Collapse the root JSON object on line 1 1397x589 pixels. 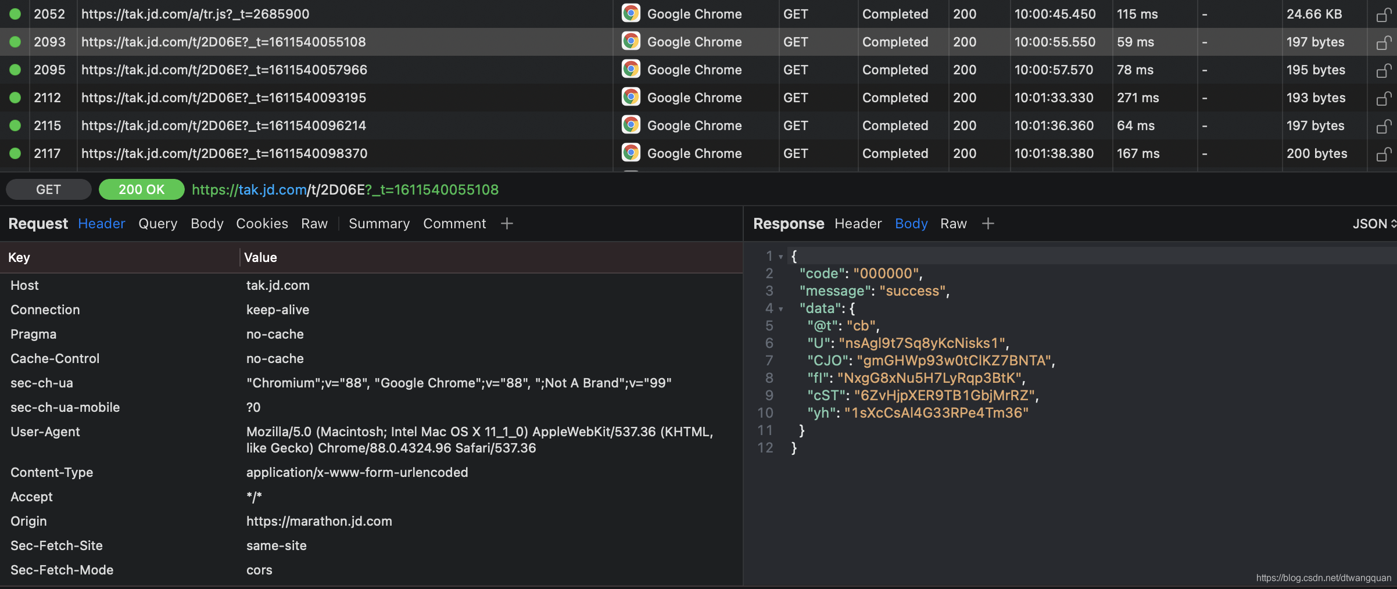[x=781, y=257]
